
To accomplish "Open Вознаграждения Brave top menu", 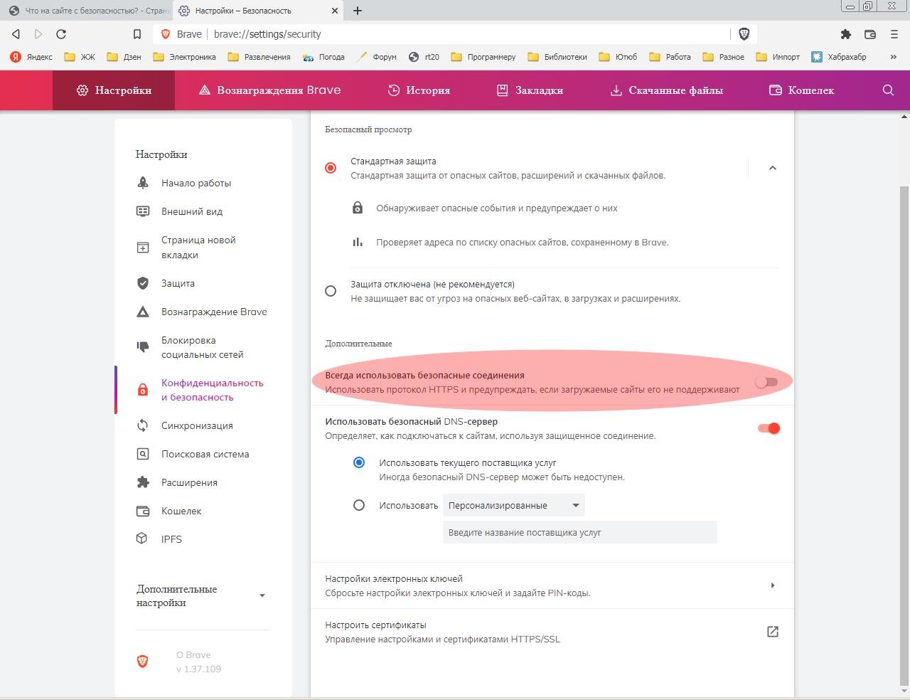I will (x=269, y=90).
